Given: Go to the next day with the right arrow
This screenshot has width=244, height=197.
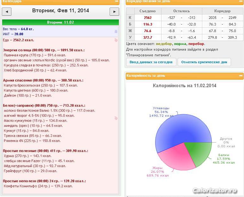Looking at the screenshot, I should 114,12.
